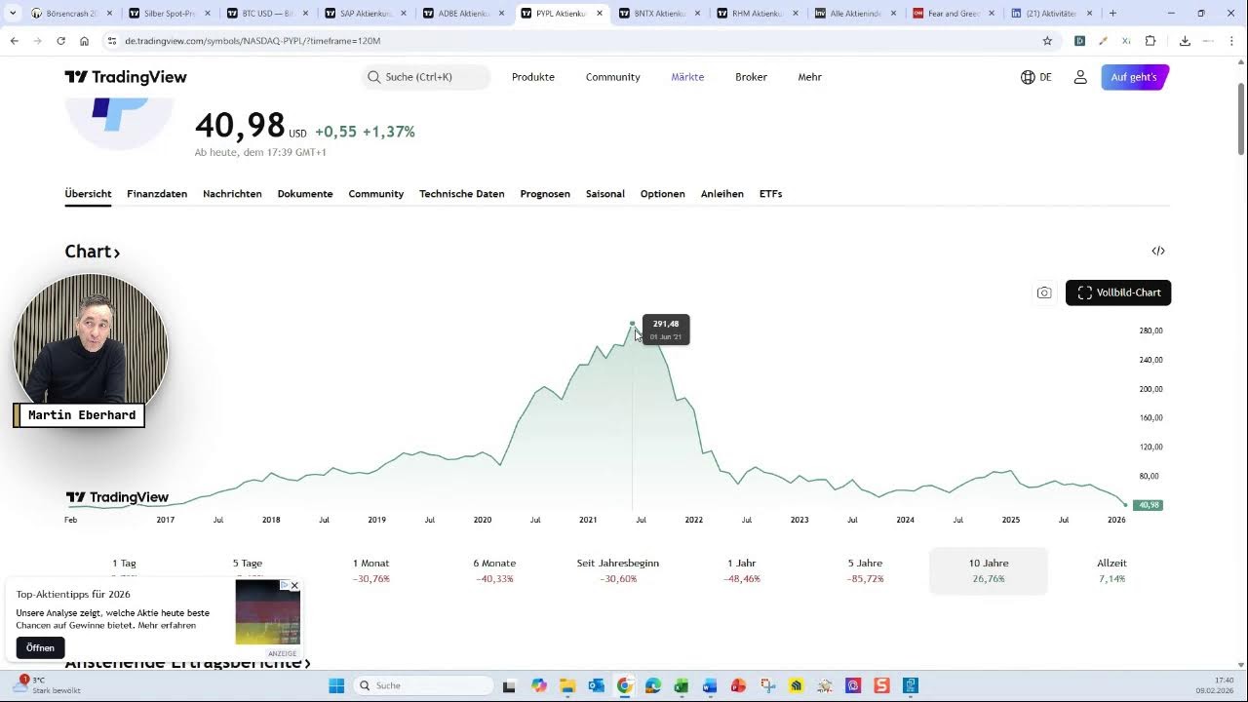Viewport: 1248px width, 702px height.
Task: Switch to the Dokumente tab
Action: coord(305,194)
